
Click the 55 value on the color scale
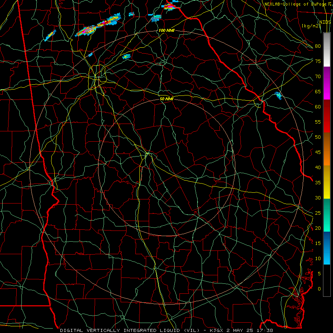point(318,122)
